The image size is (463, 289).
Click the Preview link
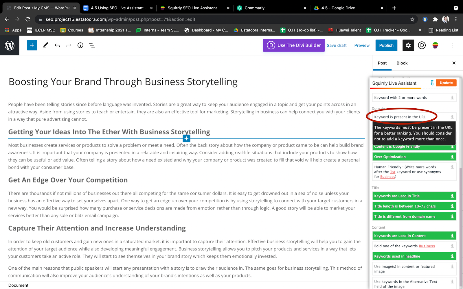362,45
